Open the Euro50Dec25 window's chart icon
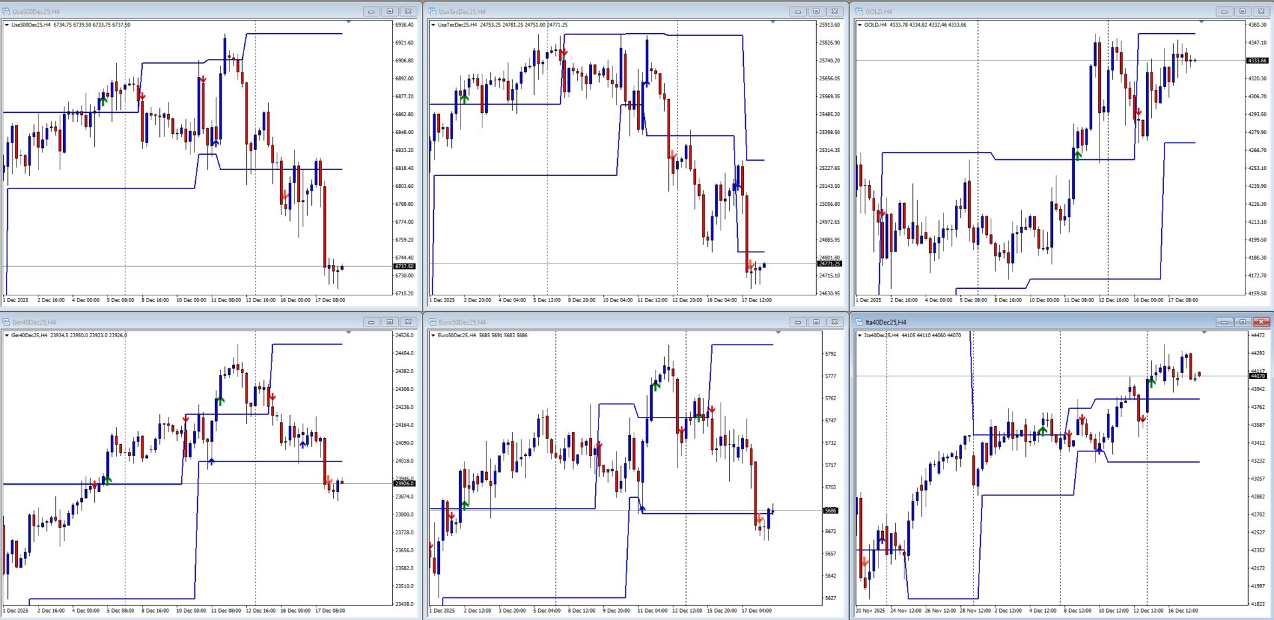This screenshot has width=1274, height=620. point(433,322)
